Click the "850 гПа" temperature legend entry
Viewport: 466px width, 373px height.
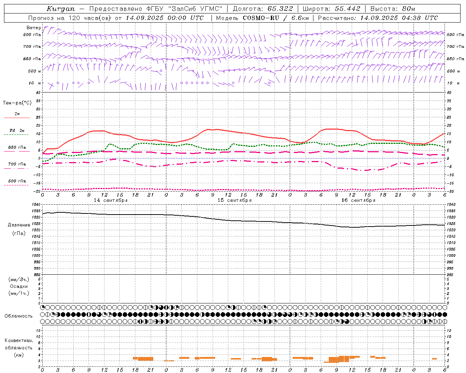17,148
